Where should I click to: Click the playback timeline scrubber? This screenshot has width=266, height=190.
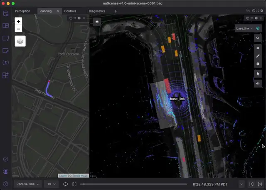[x=134, y=184]
